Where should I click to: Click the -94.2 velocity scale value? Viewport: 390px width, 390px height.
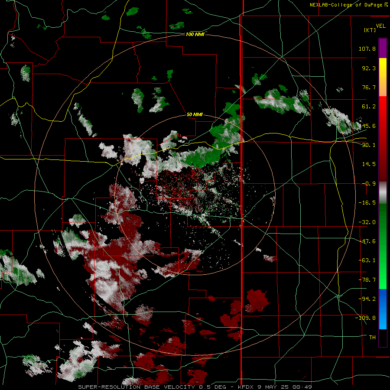(x=367, y=299)
